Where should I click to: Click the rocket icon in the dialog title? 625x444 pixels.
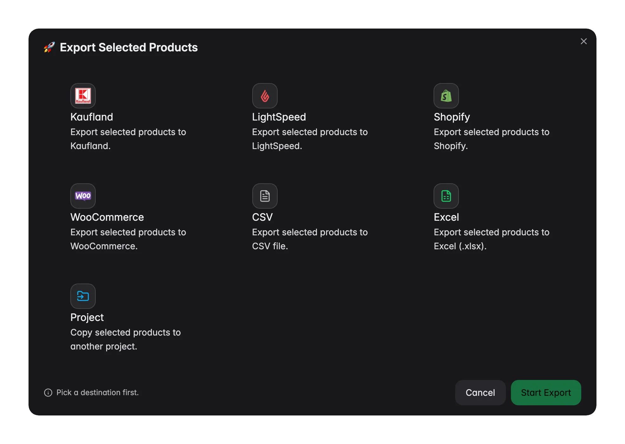49,47
